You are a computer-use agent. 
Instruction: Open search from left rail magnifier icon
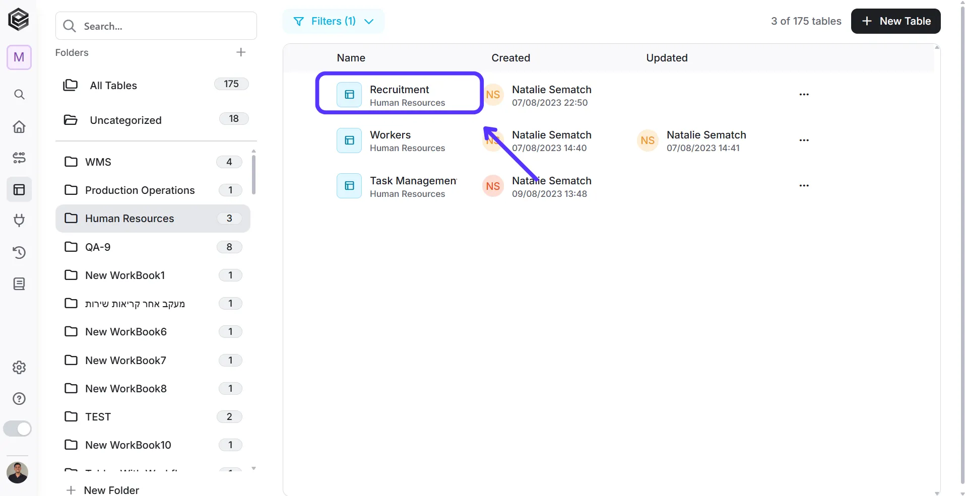pos(19,94)
